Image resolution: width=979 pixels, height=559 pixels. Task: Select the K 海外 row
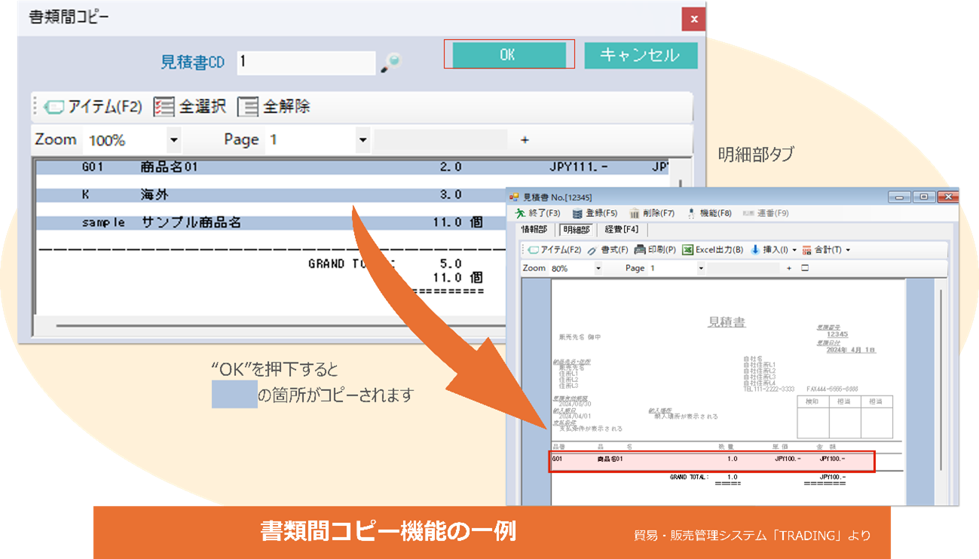(271, 195)
